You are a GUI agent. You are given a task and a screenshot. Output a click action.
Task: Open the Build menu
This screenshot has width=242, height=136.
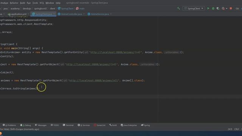click(x=23, y=3)
